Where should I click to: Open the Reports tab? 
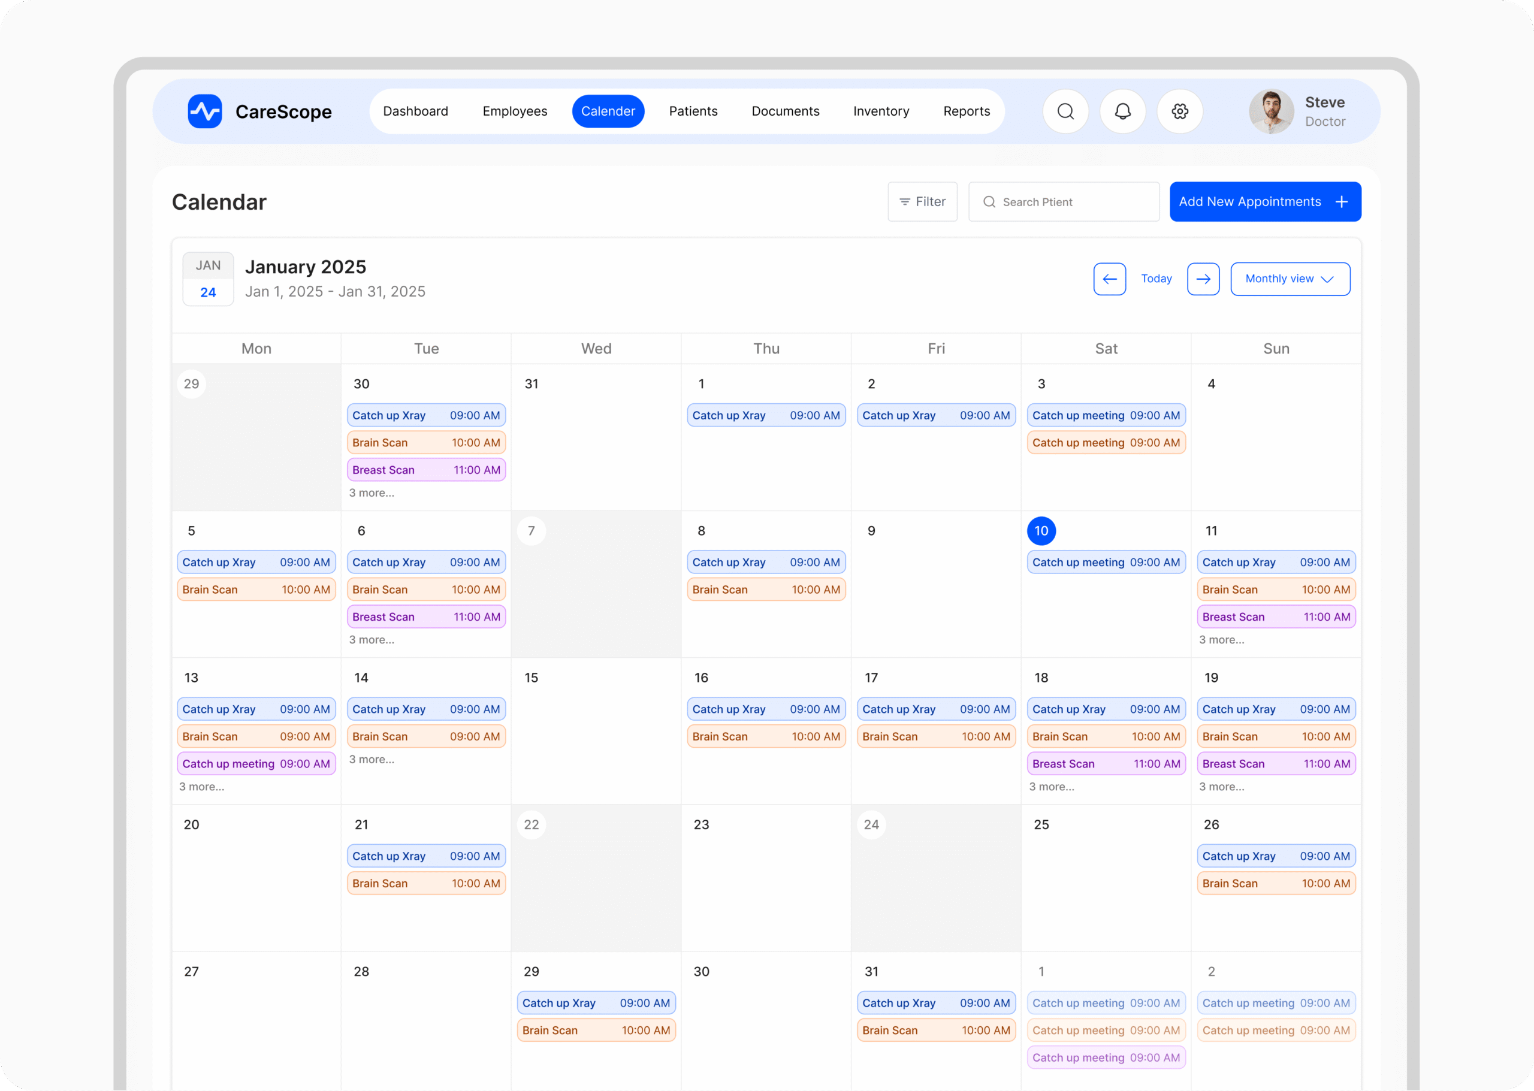pyautogui.click(x=966, y=111)
